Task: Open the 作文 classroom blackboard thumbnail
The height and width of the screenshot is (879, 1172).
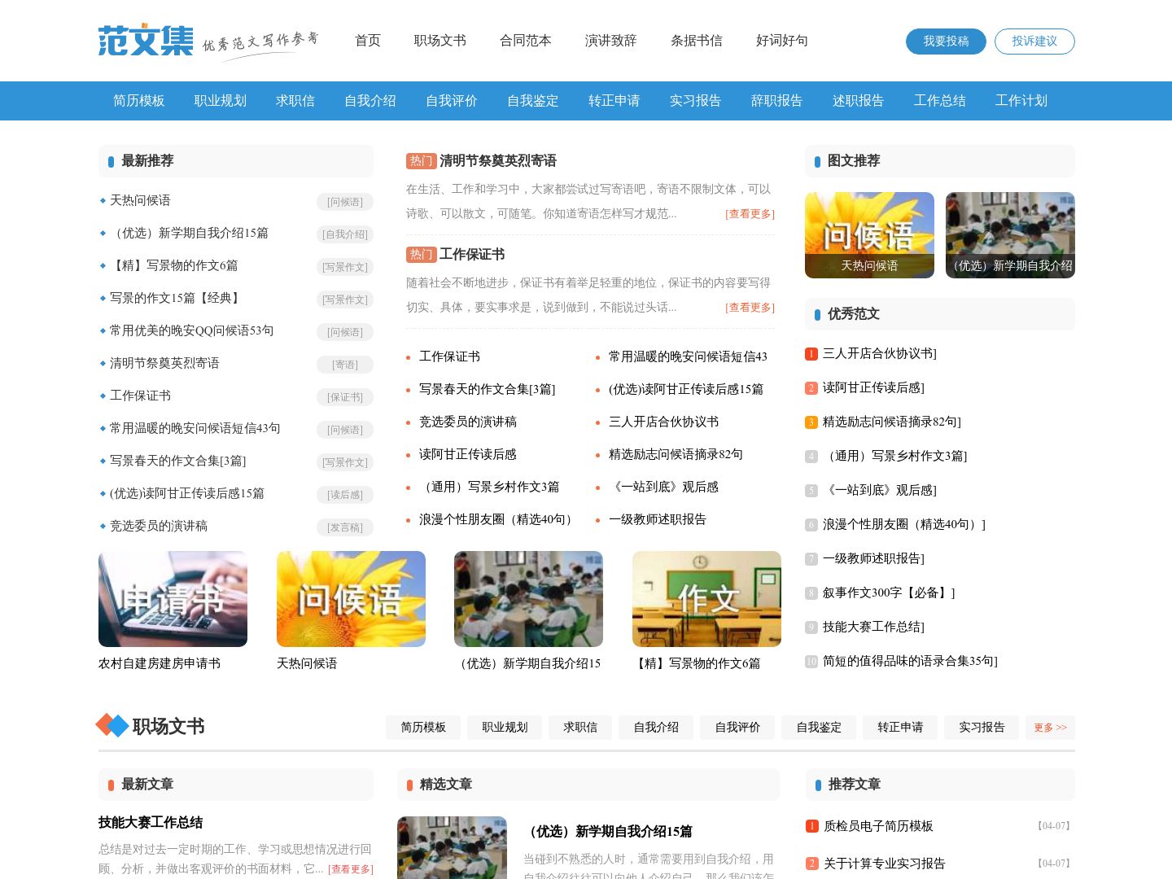Action: click(706, 599)
